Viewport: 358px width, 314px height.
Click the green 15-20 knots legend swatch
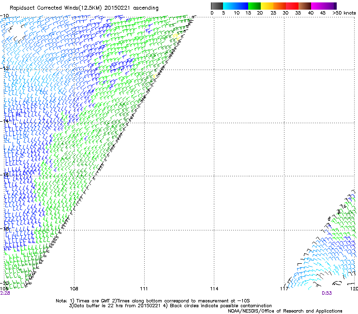[x=254, y=6]
